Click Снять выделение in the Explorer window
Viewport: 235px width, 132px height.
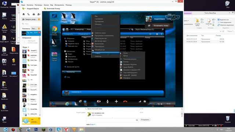(x=224, y=22)
